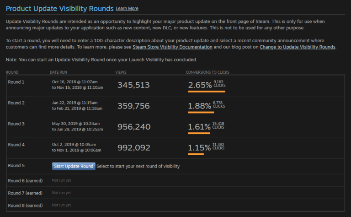Click the CONVERSIONS TO CLICKS header
Viewport: 351px width, 217px height.
click(x=207, y=72)
